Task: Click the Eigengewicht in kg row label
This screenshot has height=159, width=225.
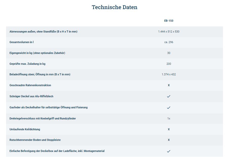Action: [x=37, y=53]
